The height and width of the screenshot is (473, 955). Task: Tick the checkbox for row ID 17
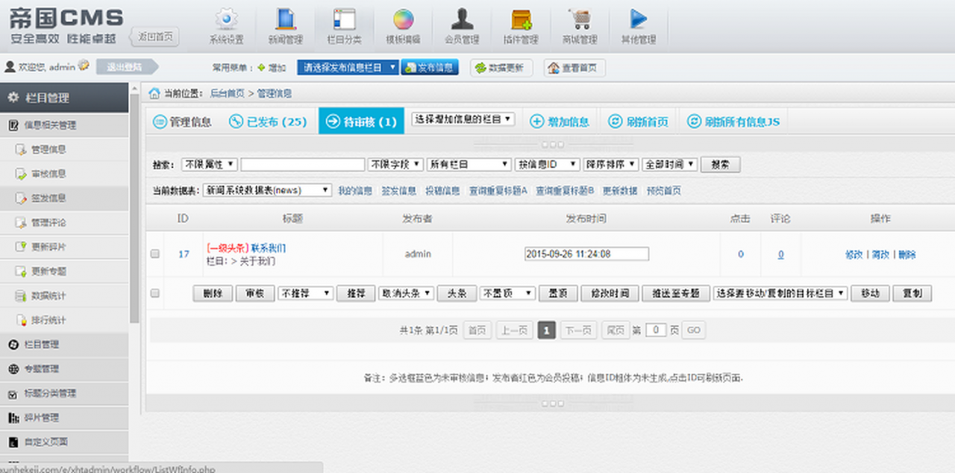tap(155, 254)
